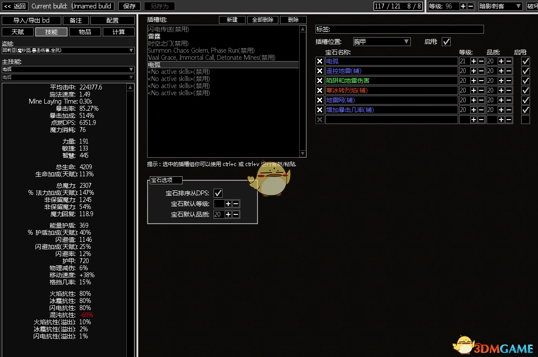This screenshot has height=357, width=538.
Task: Decrease 地雷网(辅) gem quality with minus
Action: point(509,100)
